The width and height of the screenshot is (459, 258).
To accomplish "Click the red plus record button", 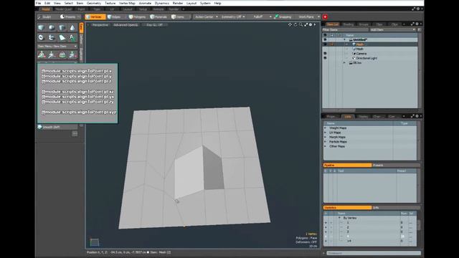I will click(325, 17).
